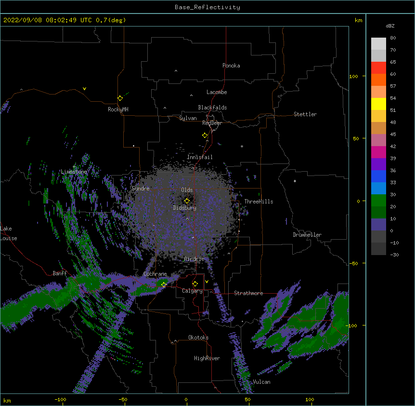Viewport: 415px width, 406px height.
Task: Click the yellow station marker near Cochrane
Action: pos(164,284)
